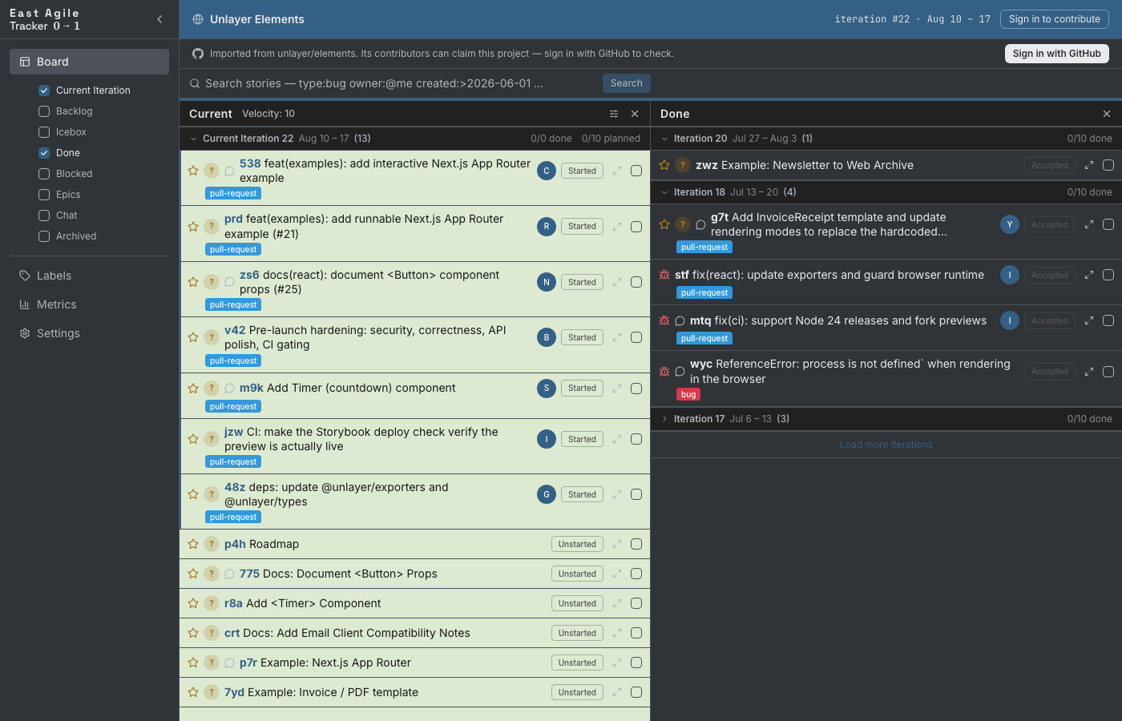The image size is (1122, 721).
Task: Open estimate badge on zs6 docs story
Action: coord(212,282)
